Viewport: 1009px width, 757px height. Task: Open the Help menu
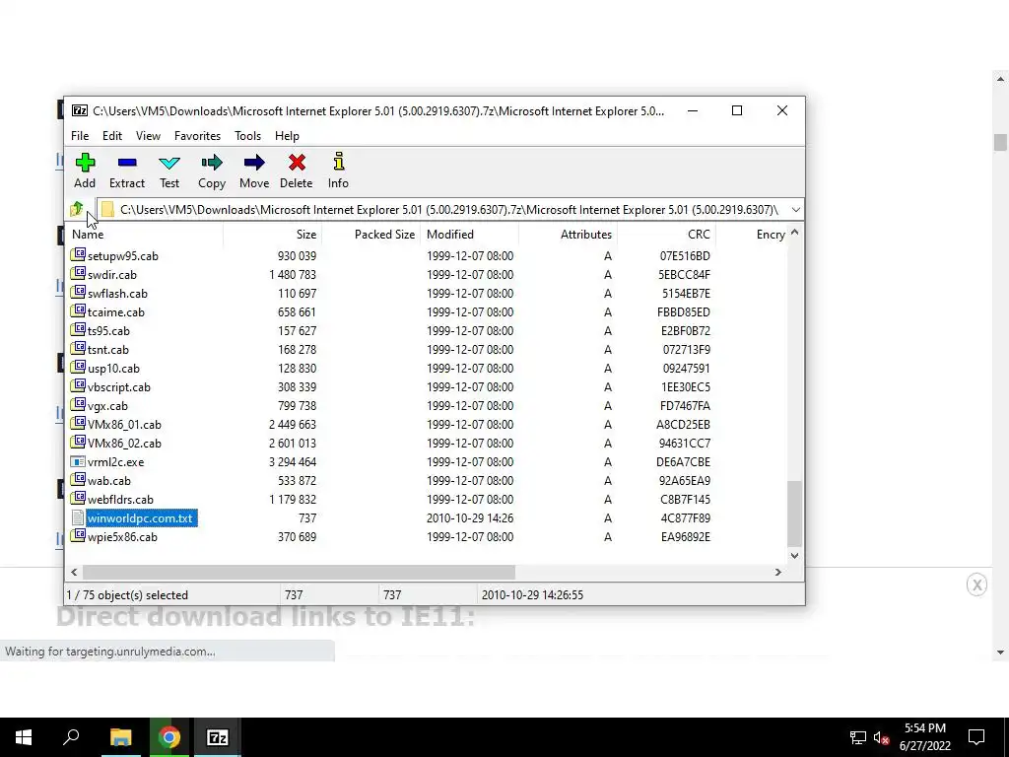[x=287, y=136]
